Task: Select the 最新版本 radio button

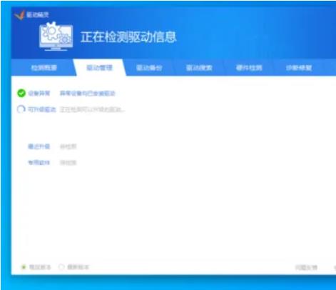Action: click(x=61, y=267)
